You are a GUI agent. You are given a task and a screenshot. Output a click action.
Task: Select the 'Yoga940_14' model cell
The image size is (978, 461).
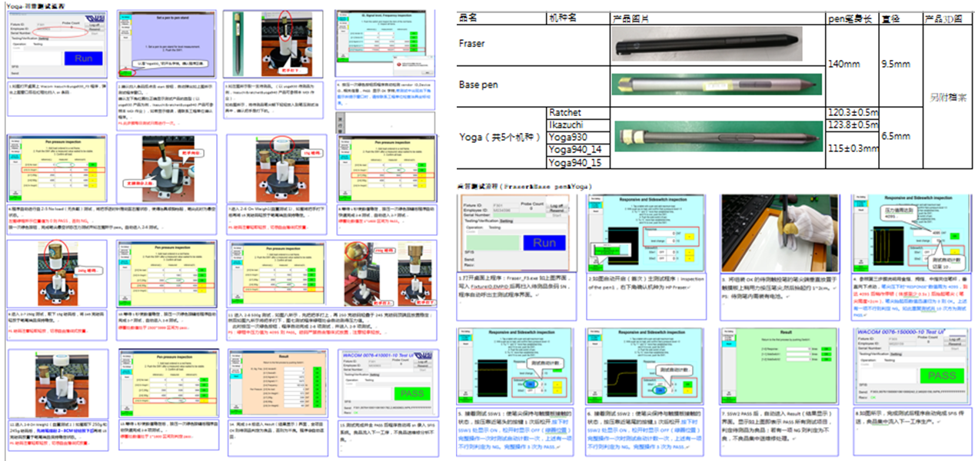[578, 149]
